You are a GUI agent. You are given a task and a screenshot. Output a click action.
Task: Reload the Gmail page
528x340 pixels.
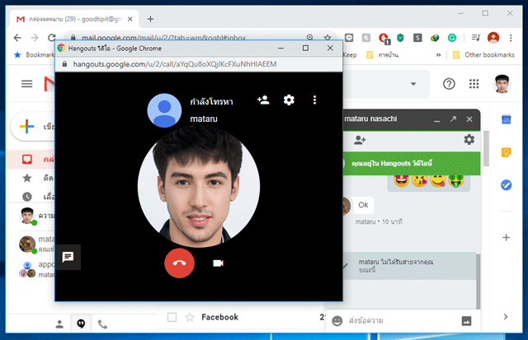coord(51,38)
